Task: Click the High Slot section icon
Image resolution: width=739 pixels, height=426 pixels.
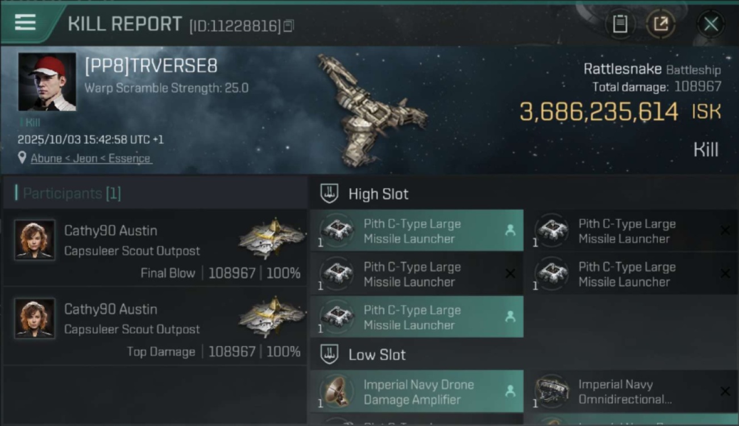Action: click(330, 194)
